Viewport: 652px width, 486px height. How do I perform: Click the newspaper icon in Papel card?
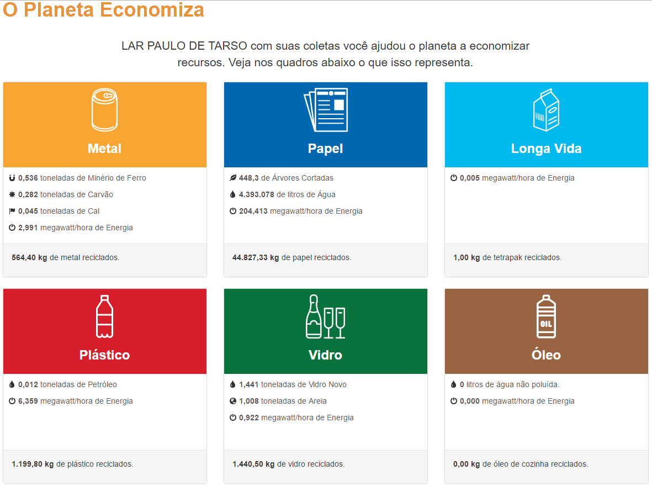(x=326, y=110)
